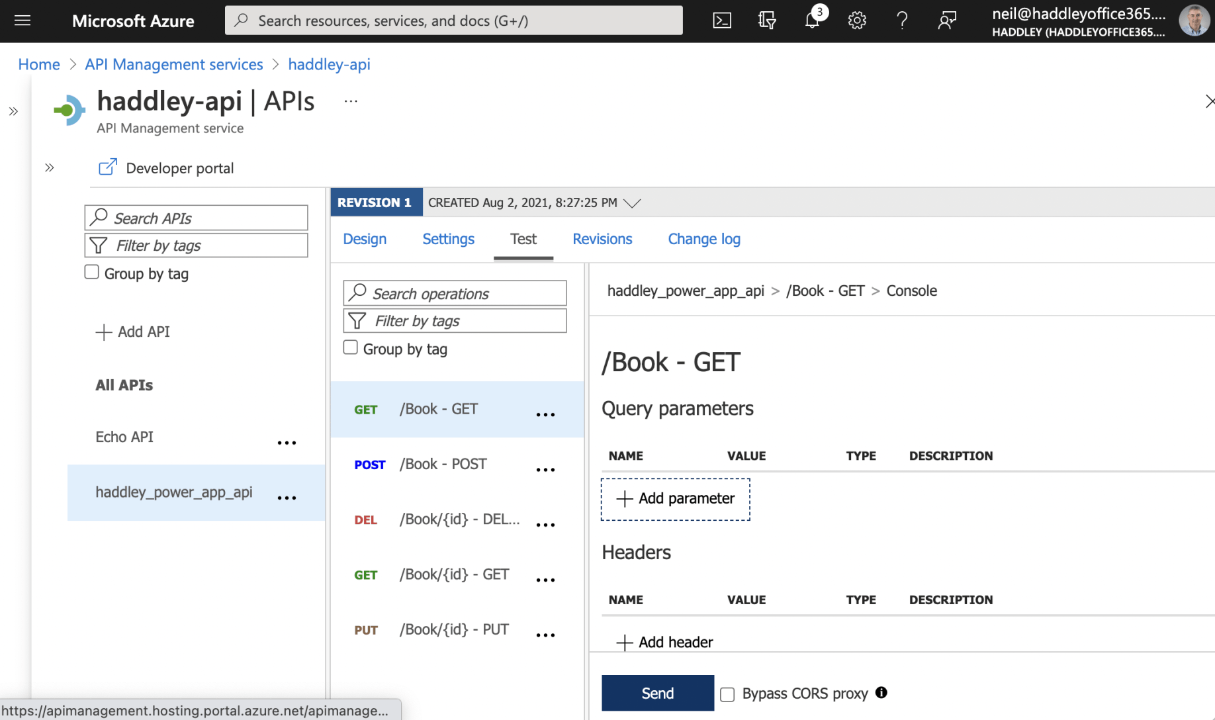Open Azure Cloud Shell icon
Viewport: 1215px width, 720px height.
coord(722,21)
